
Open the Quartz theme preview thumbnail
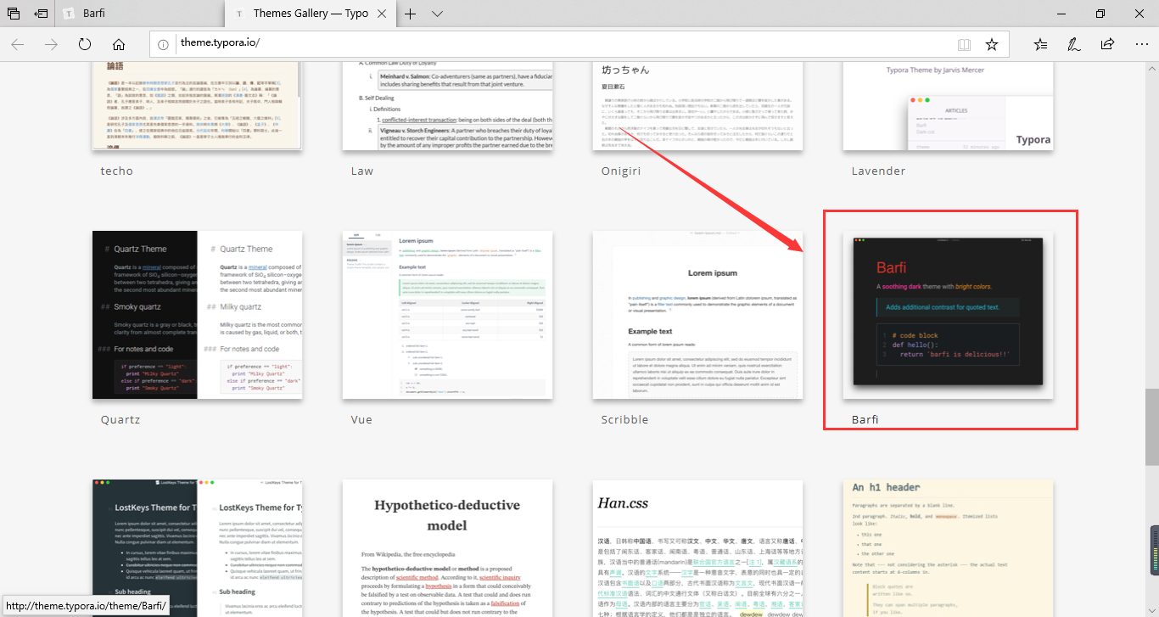click(x=197, y=315)
